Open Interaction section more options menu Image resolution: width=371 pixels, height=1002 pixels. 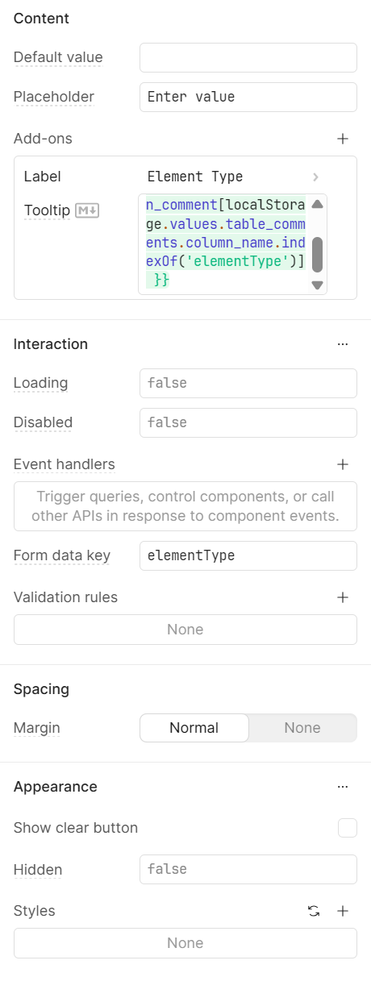(343, 344)
